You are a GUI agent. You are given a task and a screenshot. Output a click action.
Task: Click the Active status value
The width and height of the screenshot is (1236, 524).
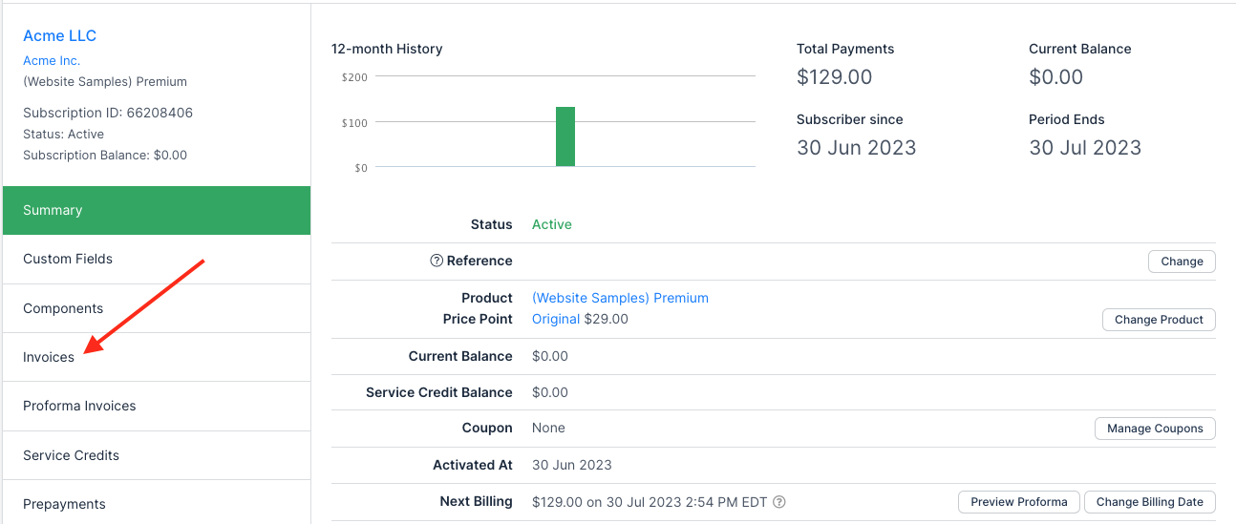[551, 224]
